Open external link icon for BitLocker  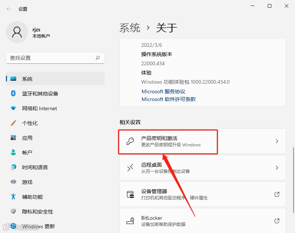pyautogui.click(x=277, y=221)
